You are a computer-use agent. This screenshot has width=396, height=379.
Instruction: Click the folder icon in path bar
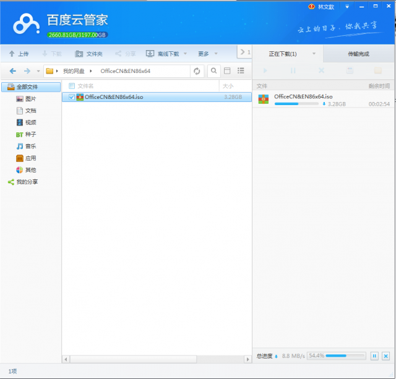pyautogui.click(x=49, y=71)
